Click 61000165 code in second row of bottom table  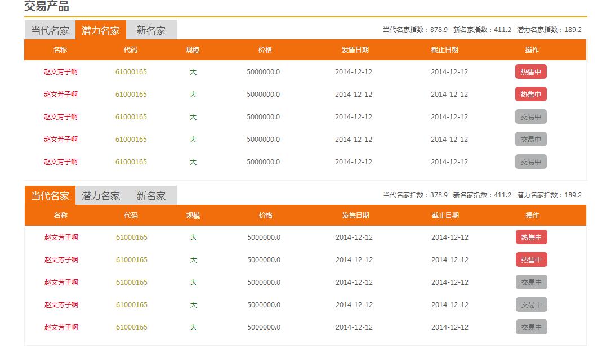(x=131, y=259)
